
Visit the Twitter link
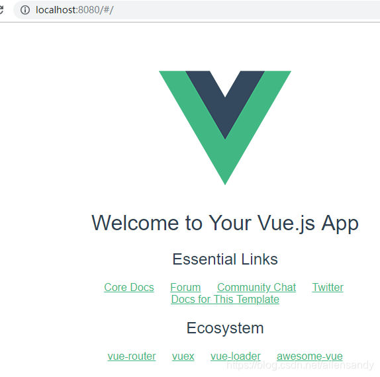pos(328,288)
